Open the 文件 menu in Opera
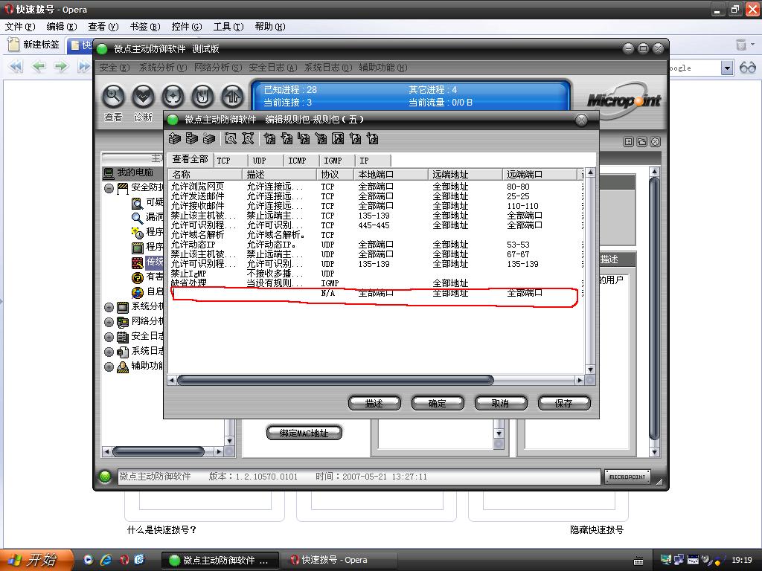The image size is (762, 571). pyautogui.click(x=20, y=26)
